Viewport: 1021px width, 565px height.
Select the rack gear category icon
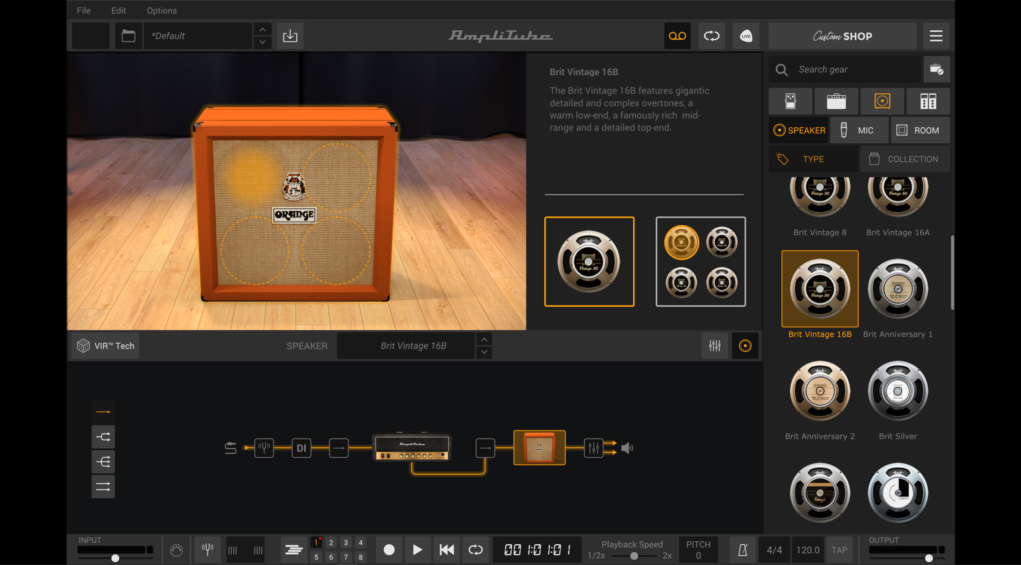pos(928,101)
